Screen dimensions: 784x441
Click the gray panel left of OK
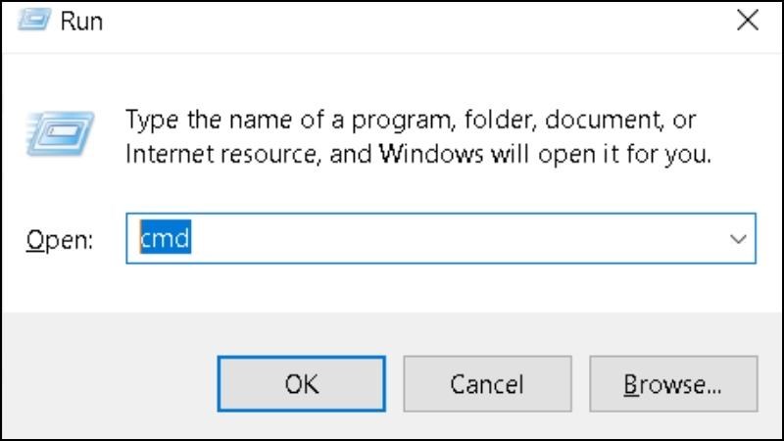pyautogui.click(x=108, y=382)
